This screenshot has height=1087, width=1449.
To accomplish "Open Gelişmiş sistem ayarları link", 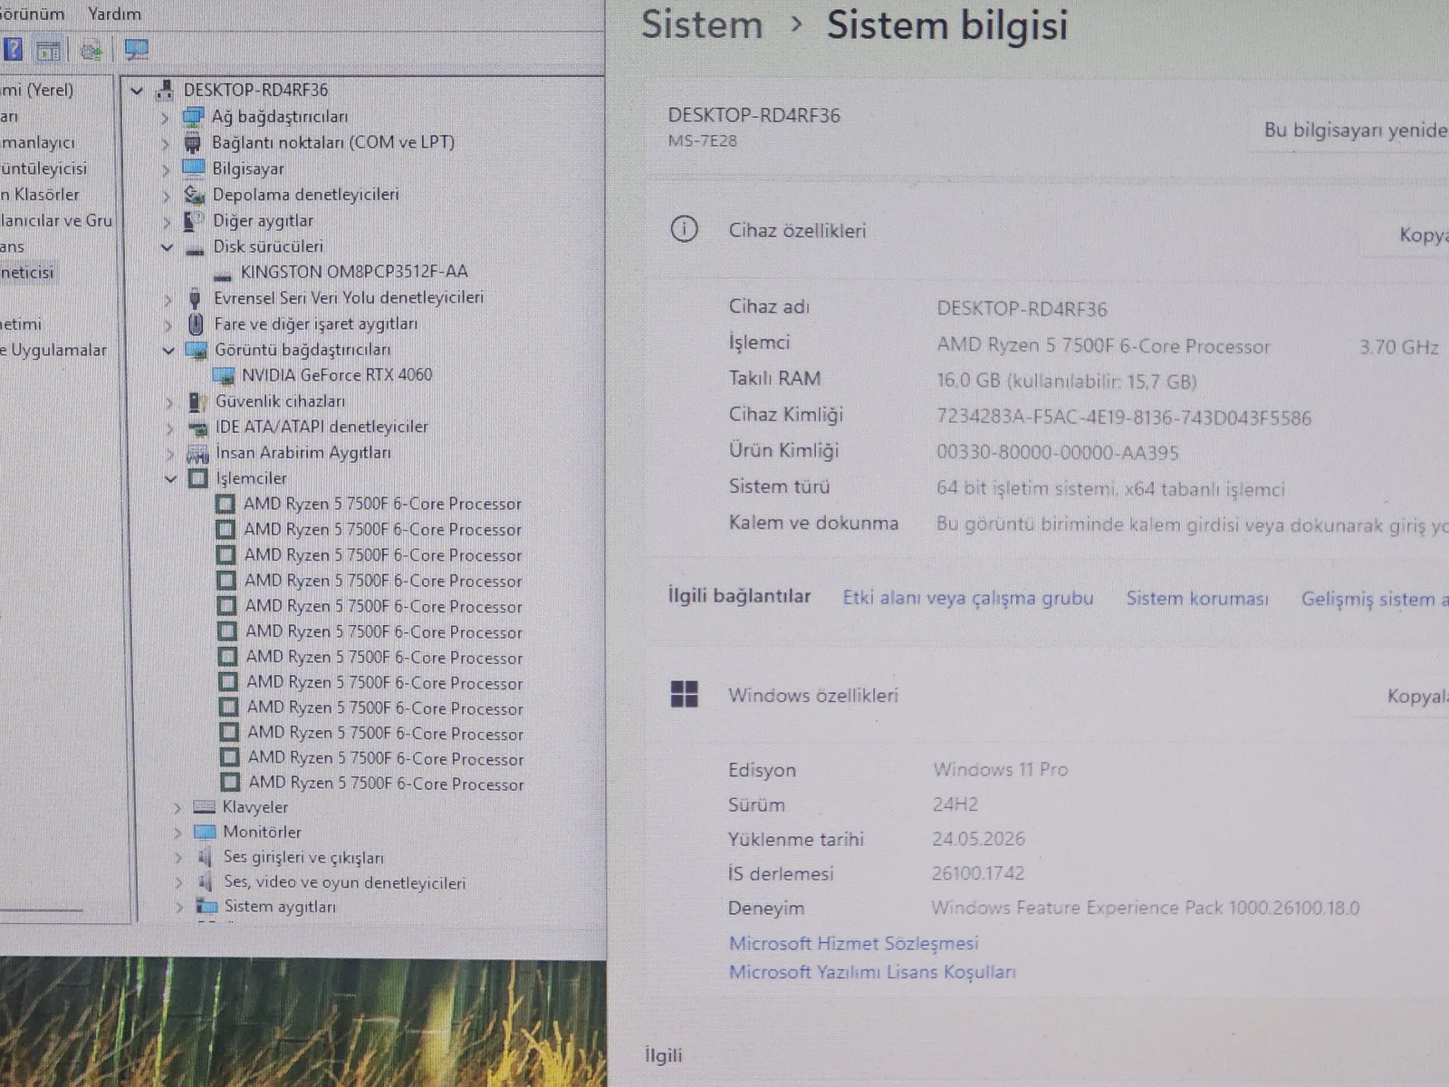I will coord(1375,599).
